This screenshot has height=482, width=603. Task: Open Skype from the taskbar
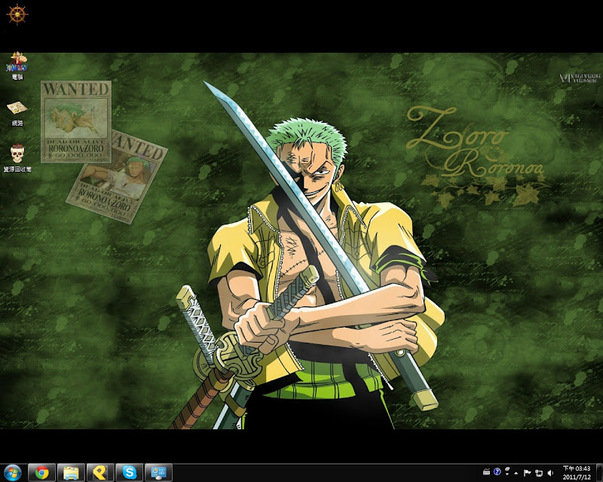click(130, 473)
